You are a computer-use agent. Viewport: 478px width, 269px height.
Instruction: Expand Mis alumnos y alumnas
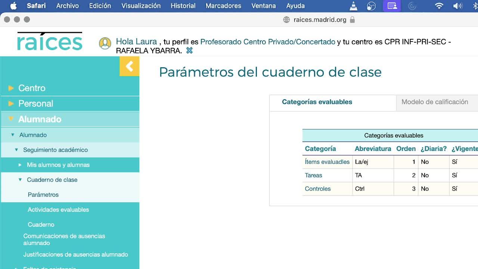[x=20, y=165]
